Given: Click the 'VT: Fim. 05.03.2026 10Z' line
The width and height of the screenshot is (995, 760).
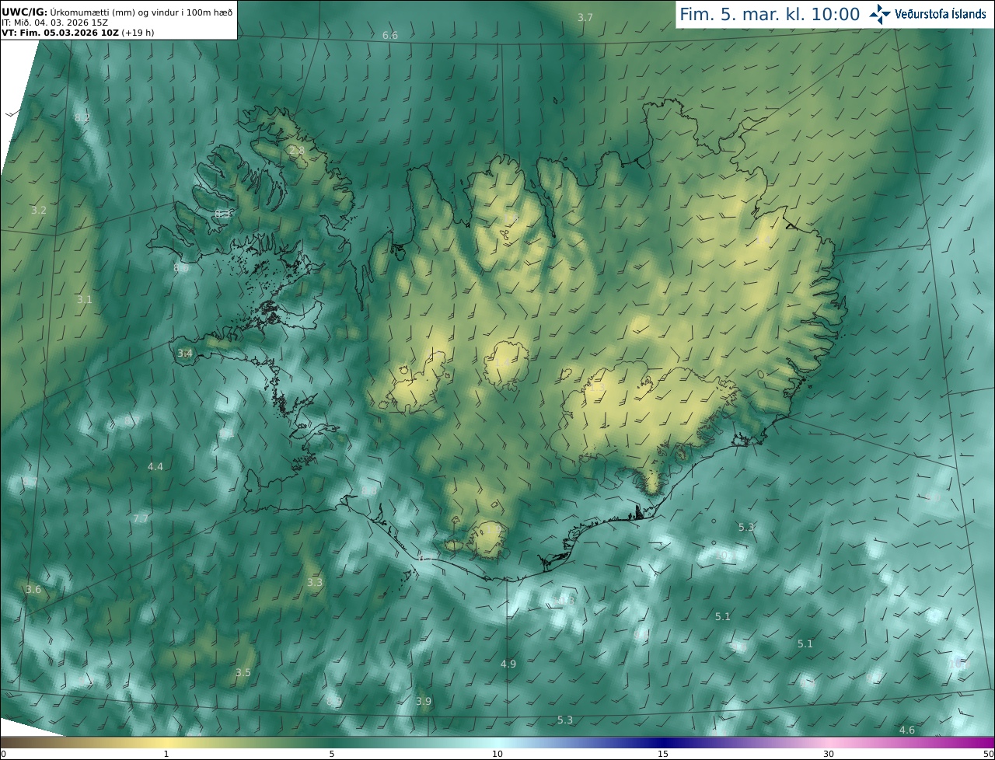Looking at the screenshot, I should click(79, 33).
